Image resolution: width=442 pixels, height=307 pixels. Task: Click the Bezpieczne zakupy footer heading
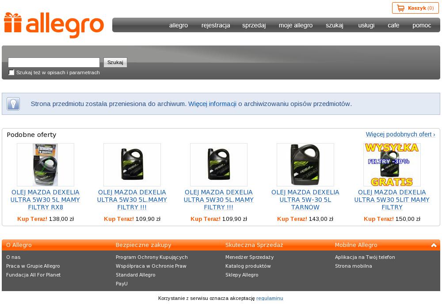point(144,245)
